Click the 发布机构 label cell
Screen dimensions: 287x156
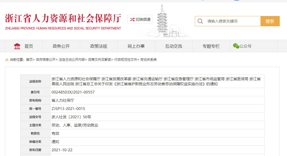click(x=35, y=100)
